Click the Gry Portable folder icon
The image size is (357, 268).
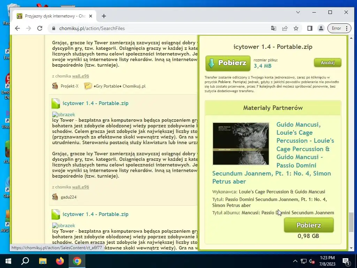[x=88, y=86]
